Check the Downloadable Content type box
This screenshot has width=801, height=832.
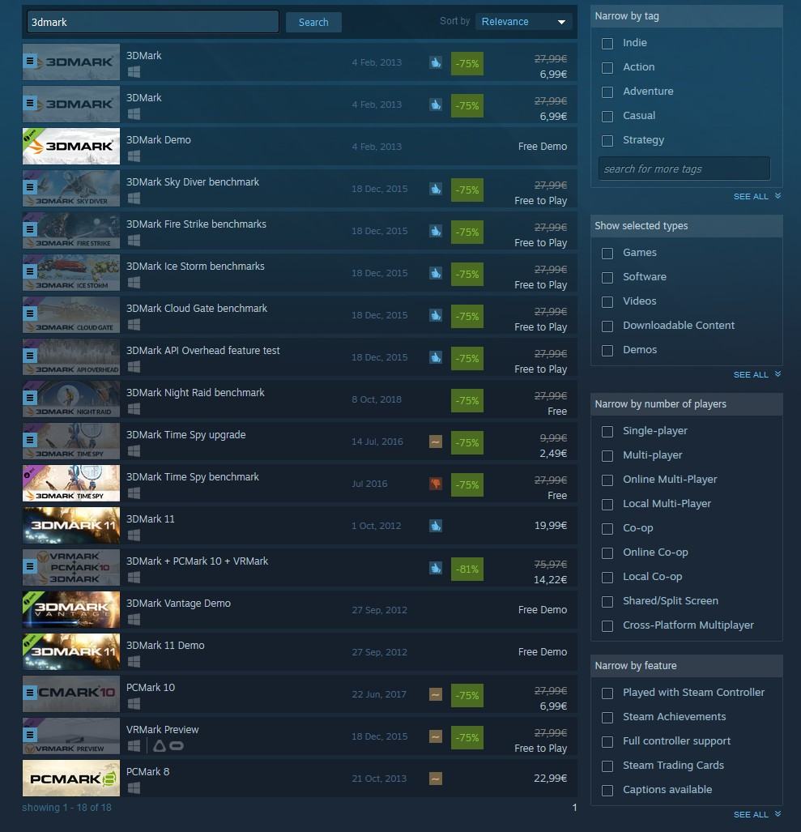click(607, 326)
